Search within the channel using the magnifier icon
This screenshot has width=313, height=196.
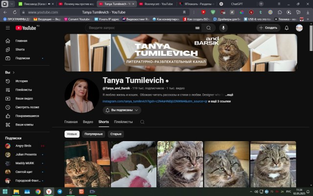142,122
